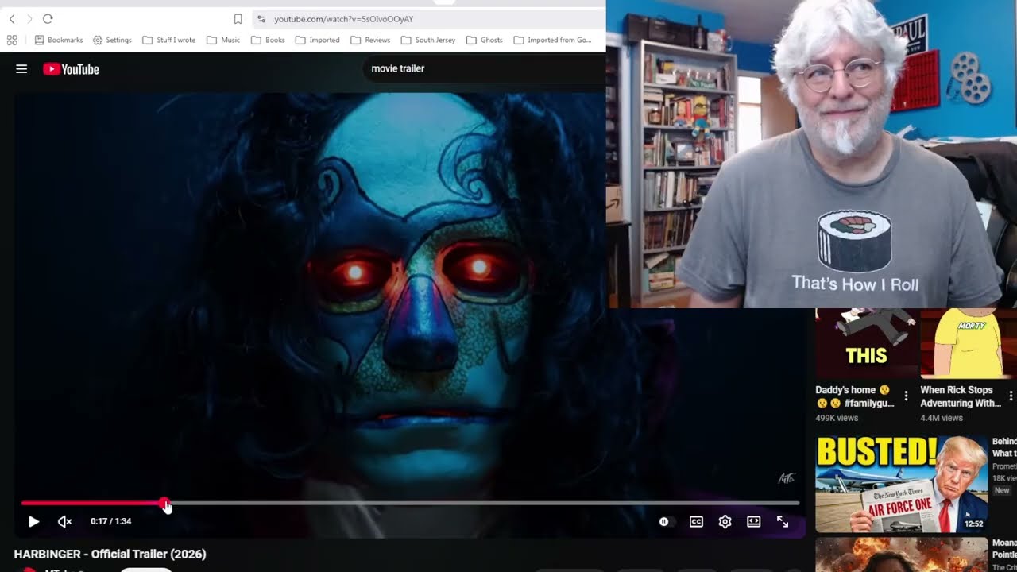Image resolution: width=1017 pixels, height=572 pixels.
Task: Go to YouTube home via logo
Action: [x=71, y=69]
